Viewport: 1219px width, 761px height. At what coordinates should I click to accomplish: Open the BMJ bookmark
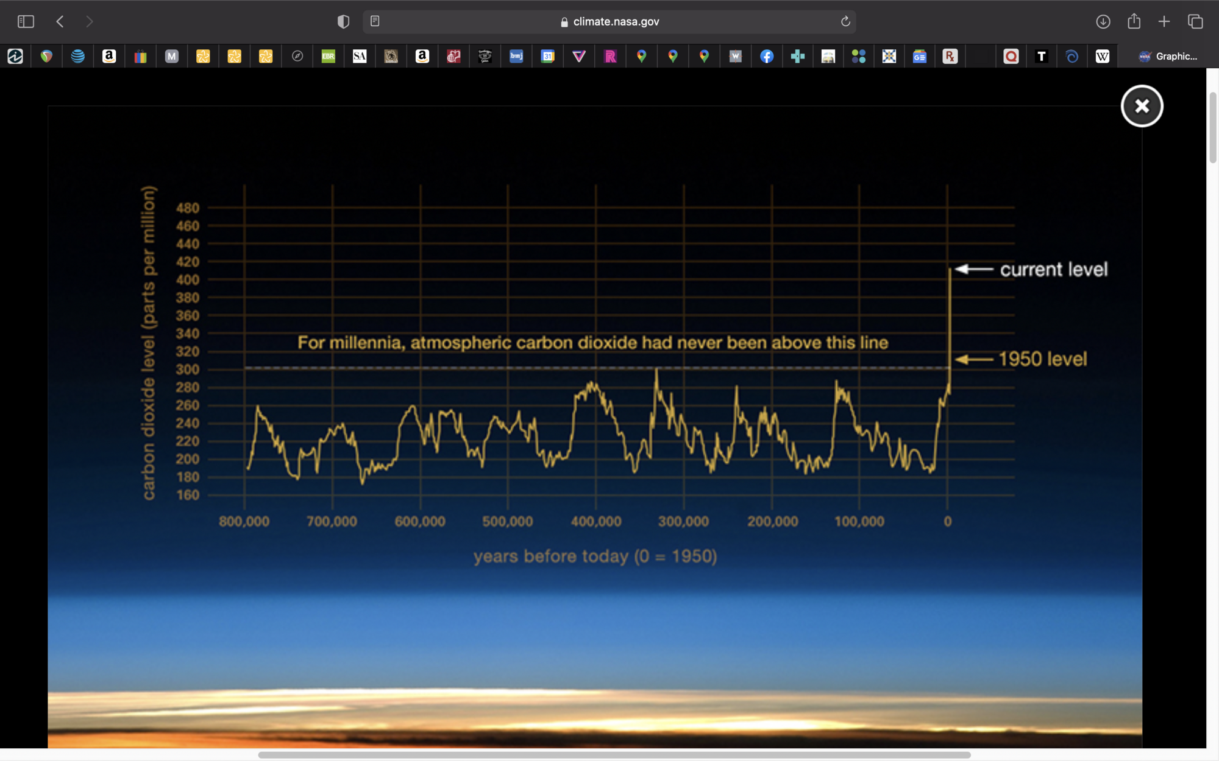[x=516, y=56]
